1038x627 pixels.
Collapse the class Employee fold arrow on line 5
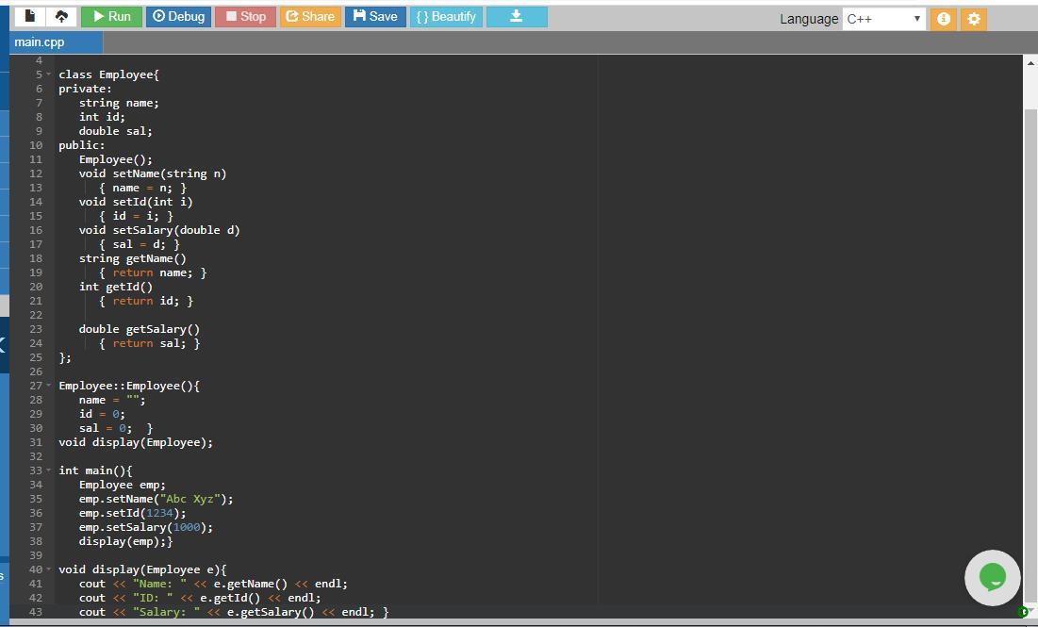click(x=48, y=74)
